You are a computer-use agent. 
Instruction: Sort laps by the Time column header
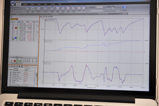[22, 22]
